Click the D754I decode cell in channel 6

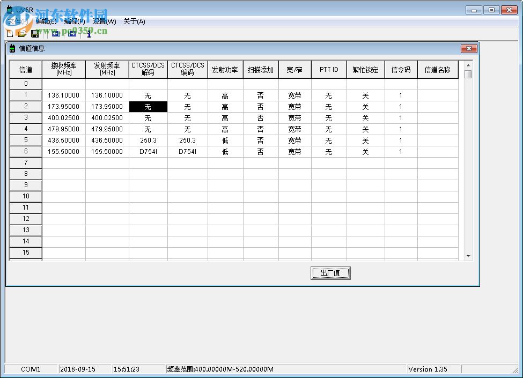(148, 152)
